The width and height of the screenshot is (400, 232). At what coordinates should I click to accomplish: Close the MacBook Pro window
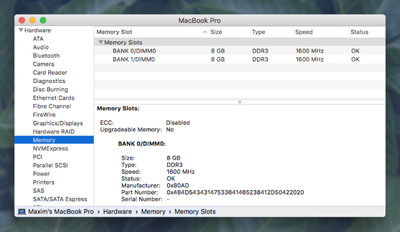click(x=22, y=20)
